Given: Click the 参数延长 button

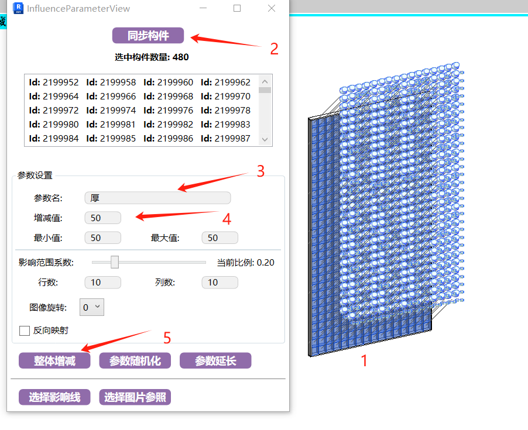Looking at the screenshot, I should (x=215, y=361).
